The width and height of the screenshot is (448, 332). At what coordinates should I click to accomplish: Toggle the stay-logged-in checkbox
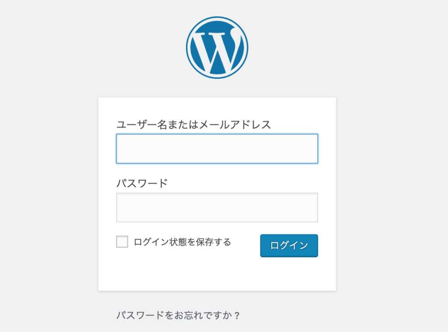pyautogui.click(x=122, y=242)
